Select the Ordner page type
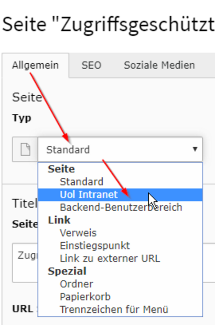Screen dimensions: 215x325 (76, 284)
